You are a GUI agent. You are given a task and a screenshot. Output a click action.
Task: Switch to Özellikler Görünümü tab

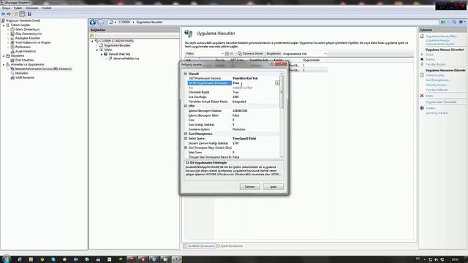point(199,246)
